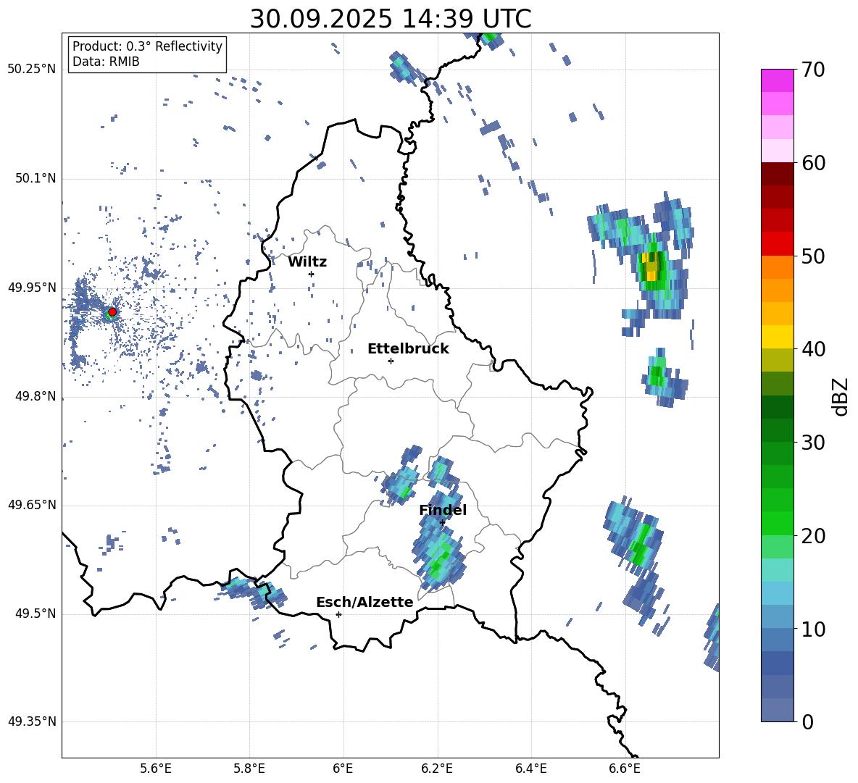
Task: Click the 6.2°E longitude label
Action: 437,769
